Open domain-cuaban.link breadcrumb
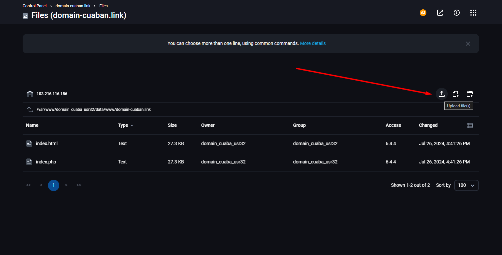The image size is (502, 255). click(73, 6)
